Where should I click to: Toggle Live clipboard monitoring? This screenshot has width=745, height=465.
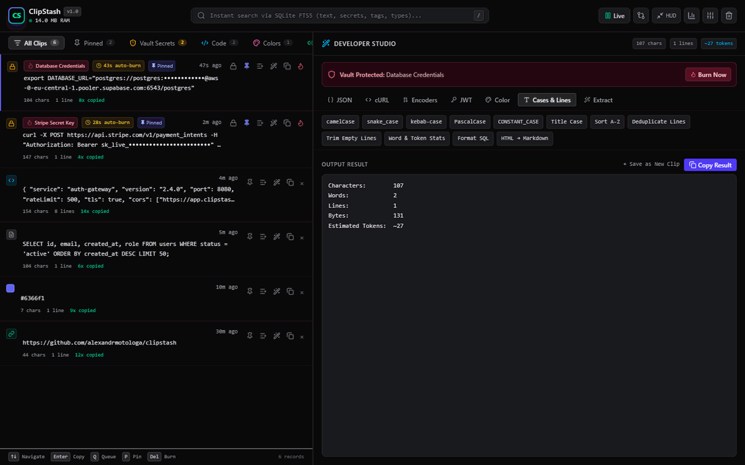[615, 16]
